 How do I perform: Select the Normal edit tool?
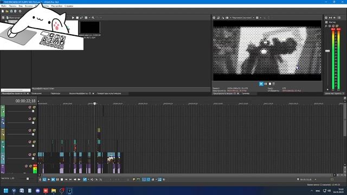pos(85,179)
